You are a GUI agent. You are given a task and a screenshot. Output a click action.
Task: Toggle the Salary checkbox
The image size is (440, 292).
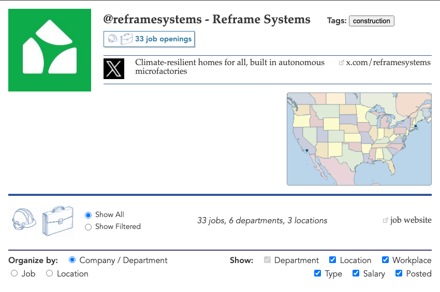[x=356, y=273]
